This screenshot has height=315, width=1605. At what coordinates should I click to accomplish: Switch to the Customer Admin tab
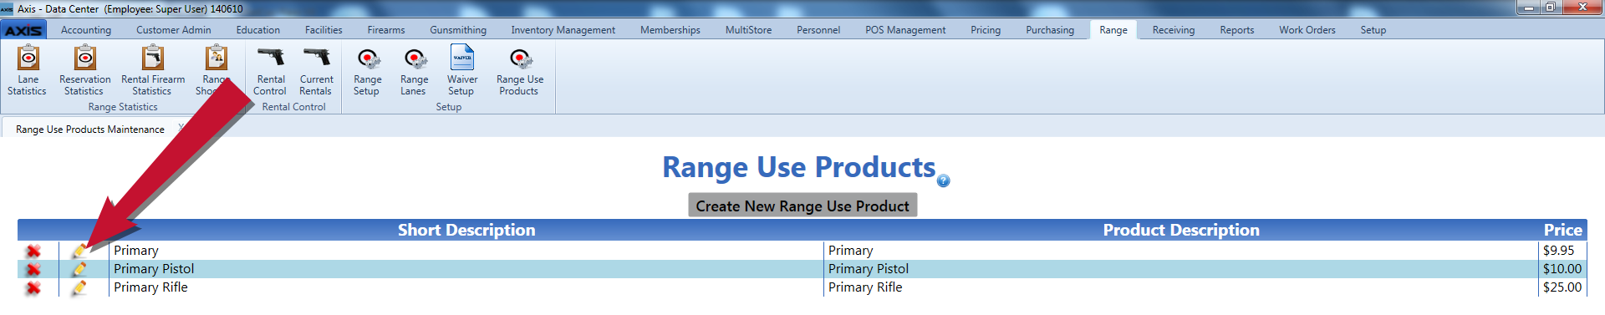pos(174,30)
